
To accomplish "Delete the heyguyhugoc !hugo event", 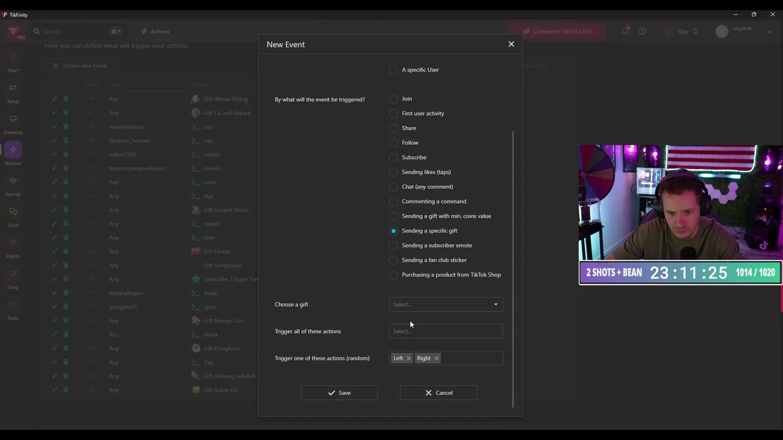I will coord(66,293).
